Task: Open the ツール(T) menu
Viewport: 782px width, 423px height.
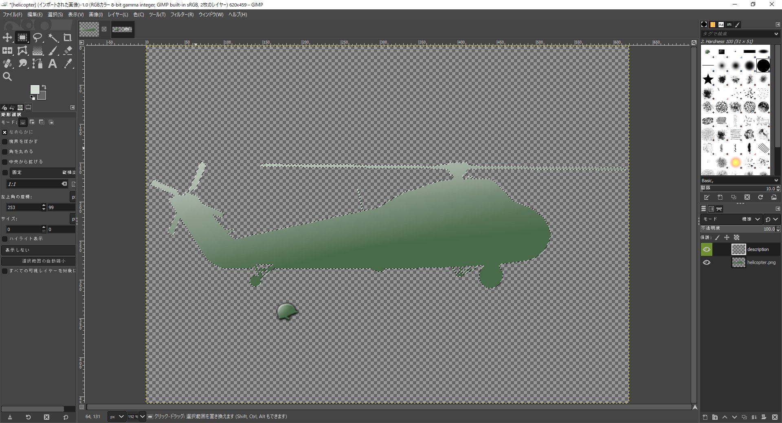Action: [157, 15]
